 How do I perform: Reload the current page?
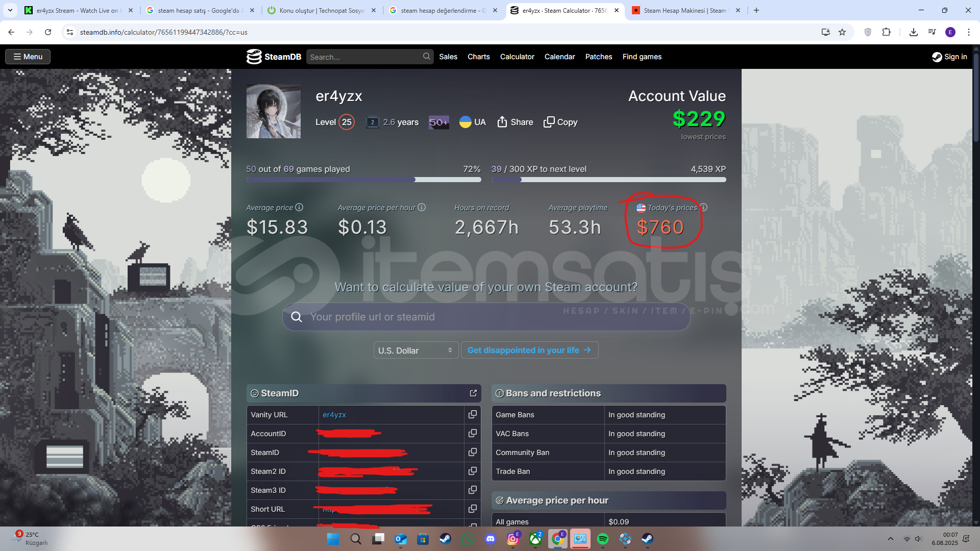click(48, 32)
